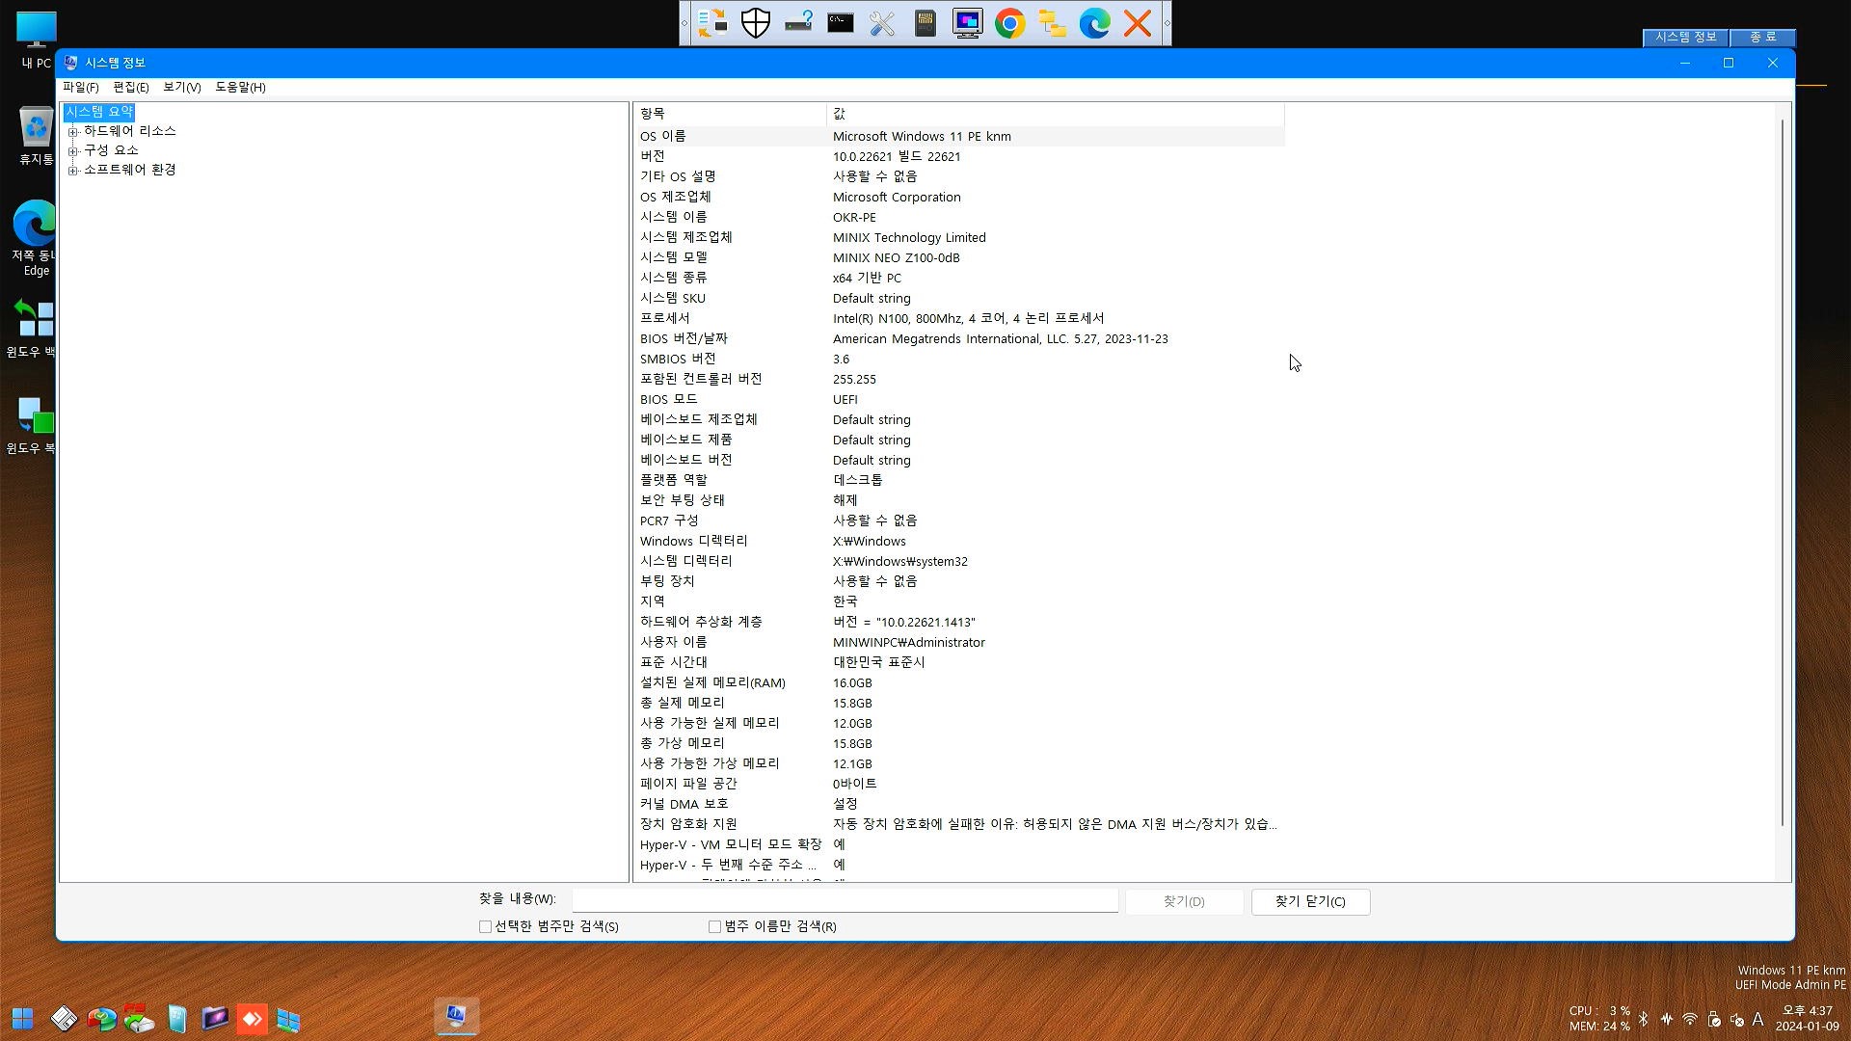1851x1041 pixels.
Task: Open the floppy disk taskbar icon
Action: tap(64, 1019)
